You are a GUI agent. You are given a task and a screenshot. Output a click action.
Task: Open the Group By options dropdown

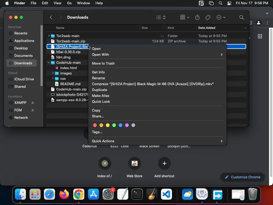(184, 17)
